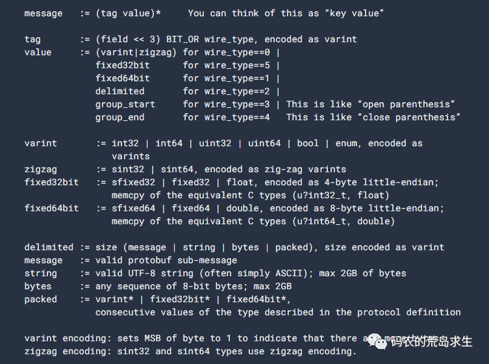
Task: Click the "packed" definition label in left column
Action: 40,299
